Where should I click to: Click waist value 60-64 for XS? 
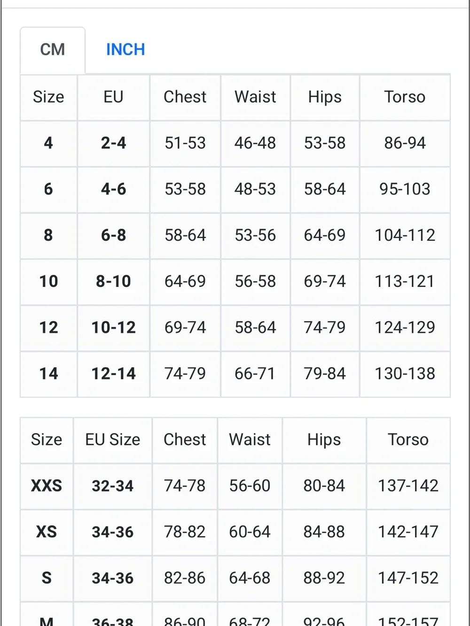coord(250,532)
